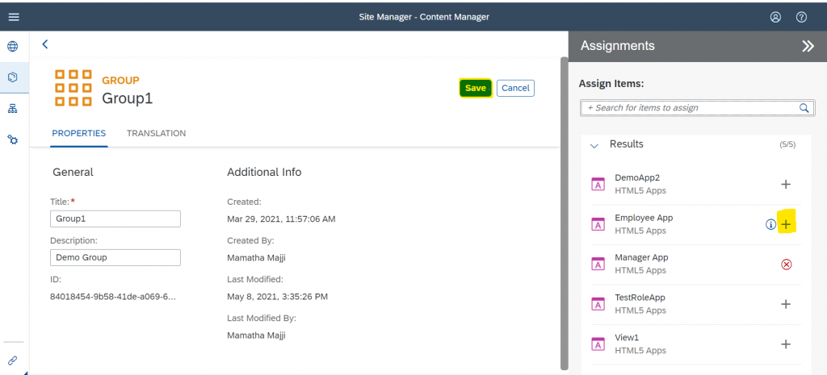Select the Manager App result name
The image size is (827, 375).
click(641, 257)
